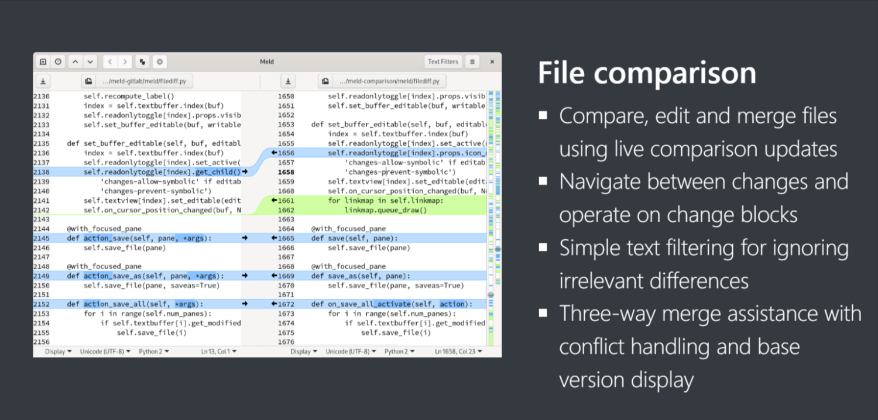Viewport: 878px width, 420px height.
Task: Push line 2149 action_save_as change right
Action: tap(245, 276)
